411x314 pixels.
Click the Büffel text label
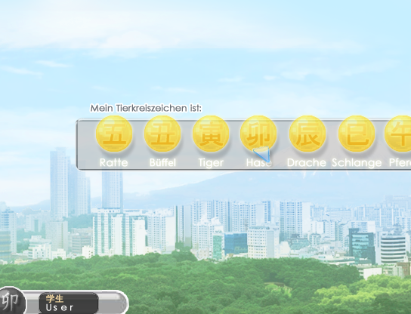pyautogui.click(x=162, y=162)
